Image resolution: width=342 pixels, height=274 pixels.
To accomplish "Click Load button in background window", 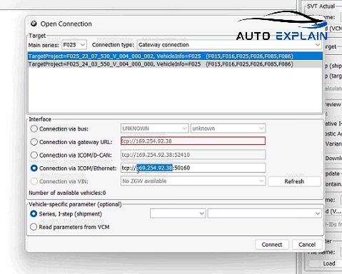I will click(x=329, y=263).
